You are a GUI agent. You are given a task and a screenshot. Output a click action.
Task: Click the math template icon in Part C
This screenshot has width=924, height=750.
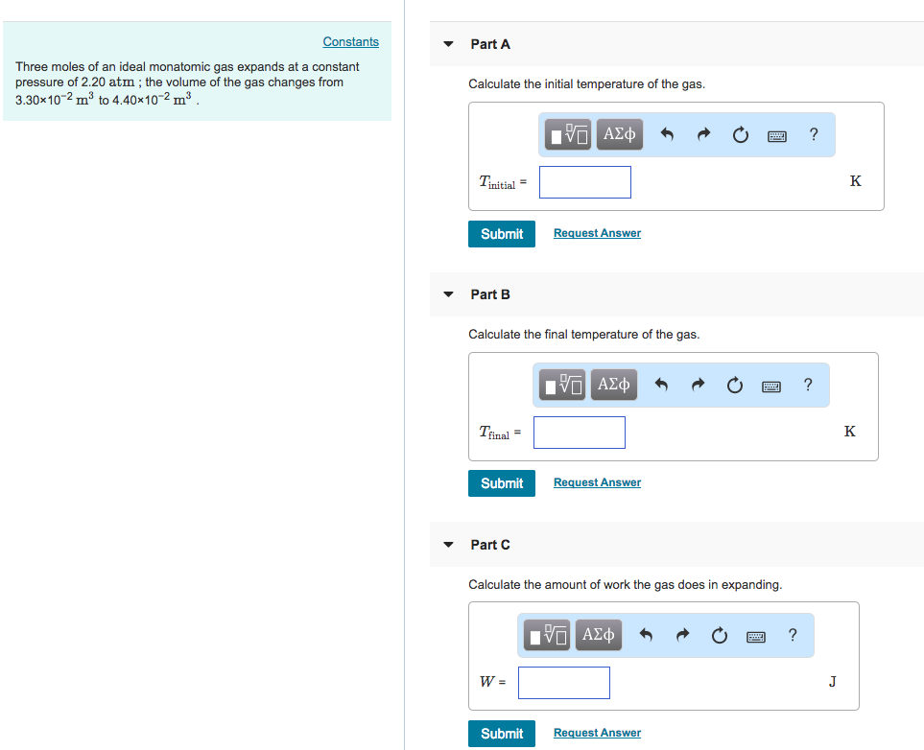(548, 635)
